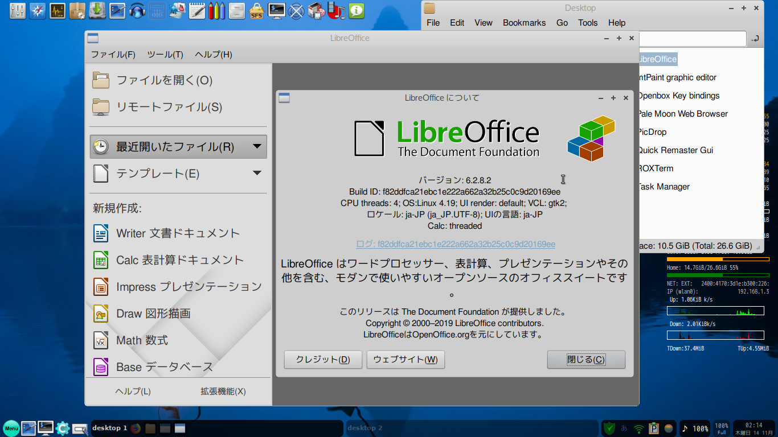Click the location input field in Desktop window
This screenshot has width=778, height=437.
coord(693,39)
